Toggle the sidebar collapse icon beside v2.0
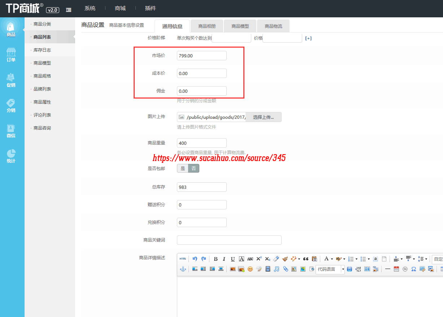This screenshot has height=317, width=443. (x=69, y=10)
